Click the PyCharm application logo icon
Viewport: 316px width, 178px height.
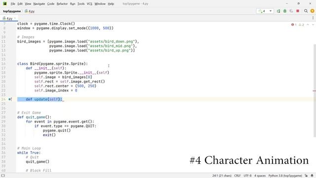(x=4, y=3)
